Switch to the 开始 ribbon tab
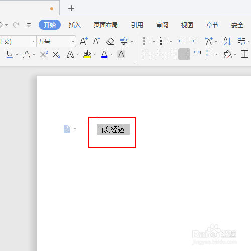Screen dimensions: 251x251 tap(50, 25)
